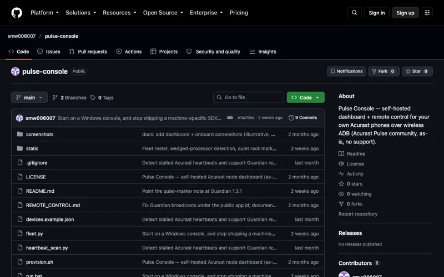Open the appearance settings sliders icon
The height and width of the screenshot is (277, 444).
pyautogui.click(x=427, y=13)
